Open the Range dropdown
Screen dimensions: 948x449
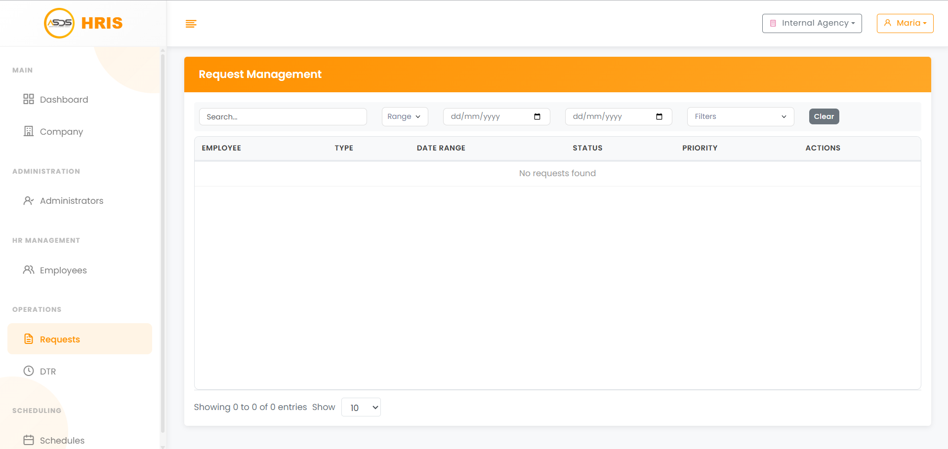coord(405,116)
